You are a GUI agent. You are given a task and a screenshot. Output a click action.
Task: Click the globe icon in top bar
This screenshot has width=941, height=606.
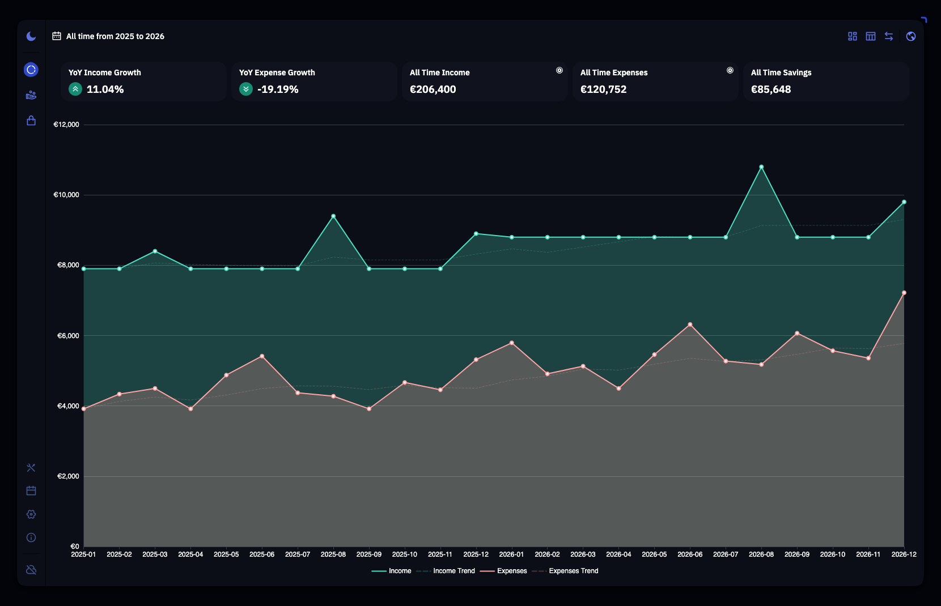click(x=911, y=36)
